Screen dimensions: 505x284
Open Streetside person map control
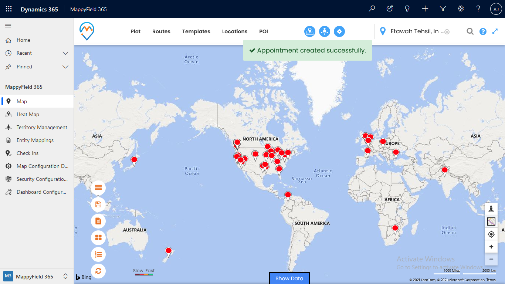point(491,209)
